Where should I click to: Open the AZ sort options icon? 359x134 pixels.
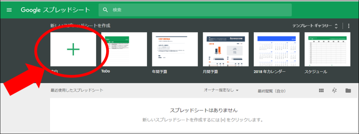[x=334, y=90]
